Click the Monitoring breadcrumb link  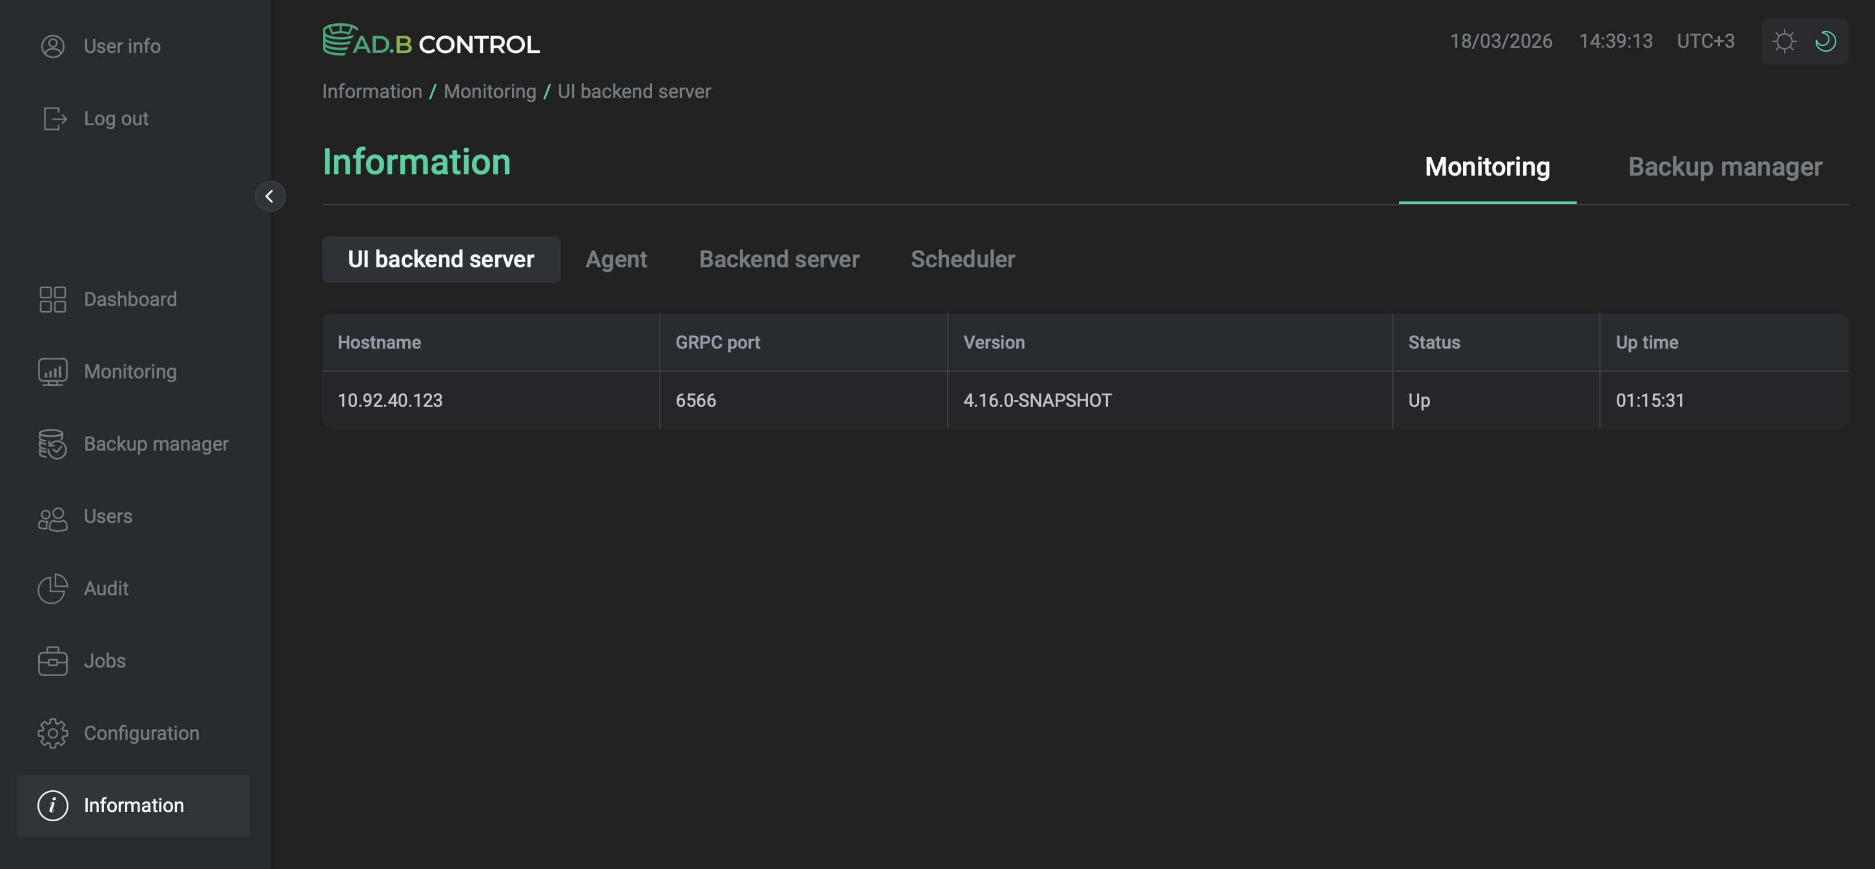click(x=489, y=91)
